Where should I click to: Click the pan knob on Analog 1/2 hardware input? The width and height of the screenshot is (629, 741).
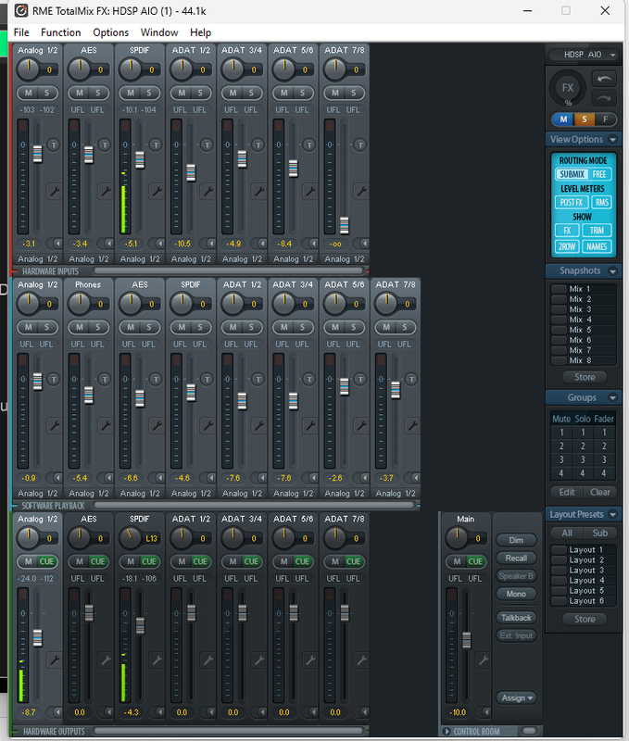click(29, 69)
